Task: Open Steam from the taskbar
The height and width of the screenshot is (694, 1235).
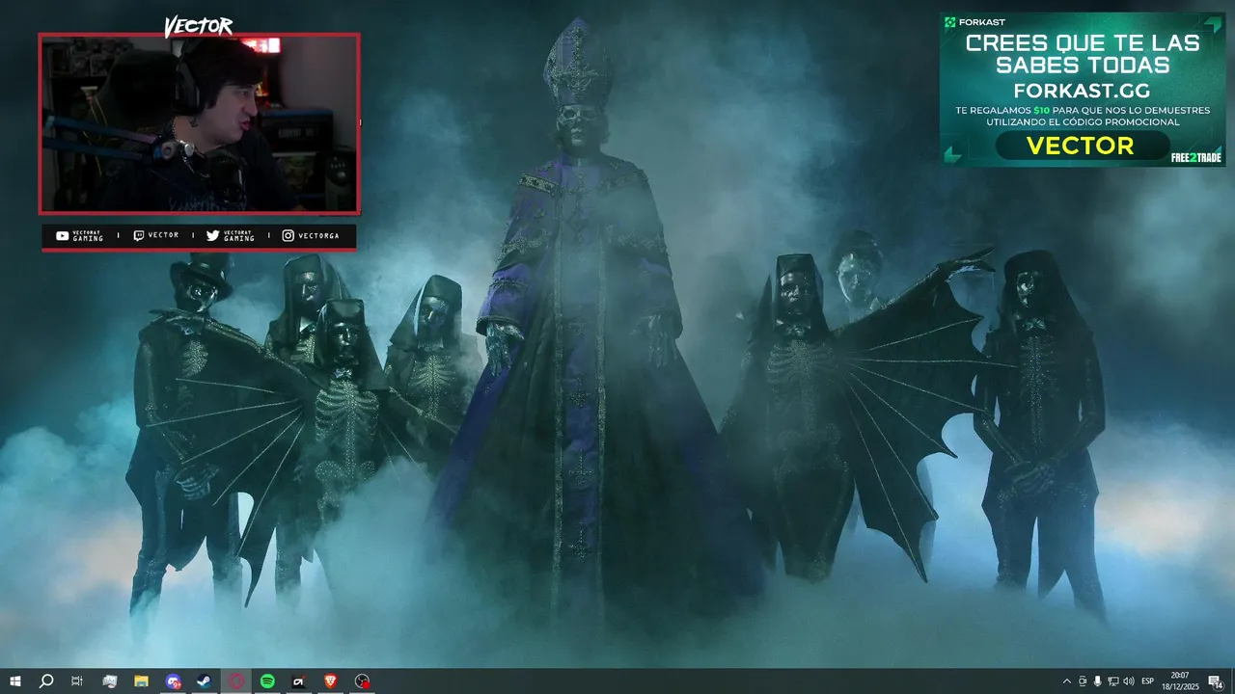Action: (205, 681)
